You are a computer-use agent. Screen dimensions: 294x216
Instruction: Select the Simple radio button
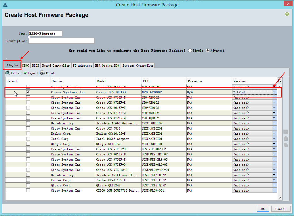pyautogui.click(x=190, y=51)
